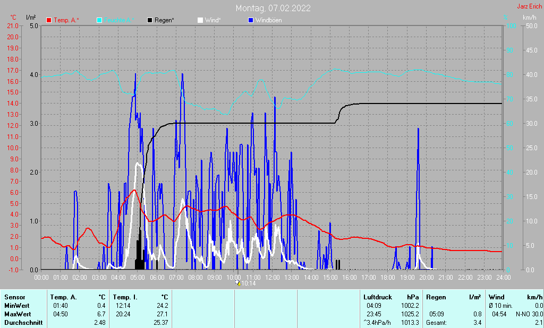Click the 'Luftdruck' column header
Screen dimensions: 544x328
click(378, 297)
